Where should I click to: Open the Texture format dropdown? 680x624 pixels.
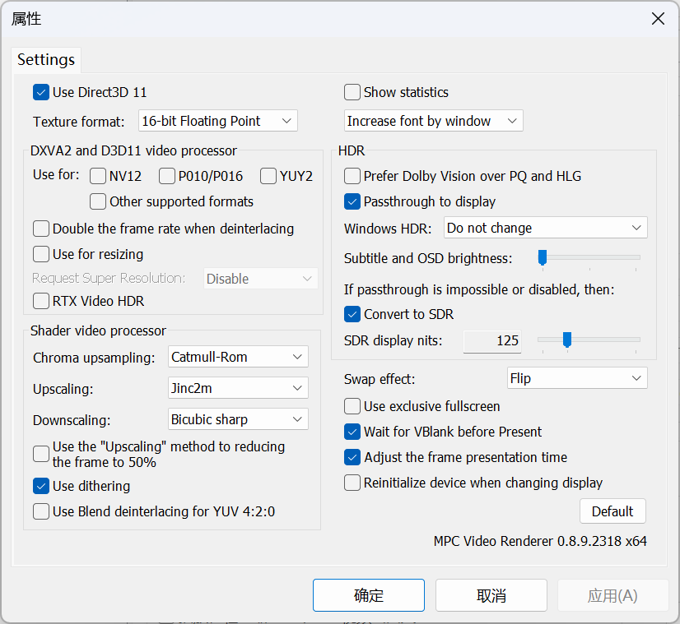point(217,121)
